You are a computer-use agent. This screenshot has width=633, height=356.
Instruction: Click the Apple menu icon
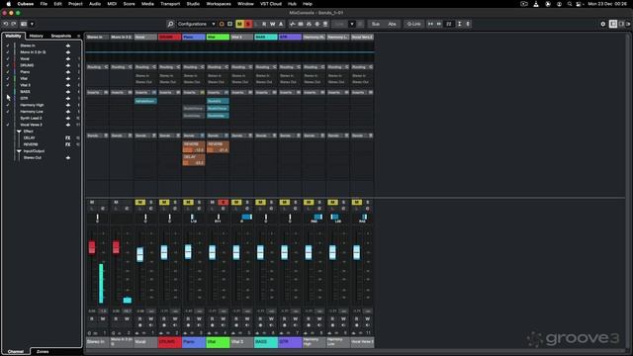coord(9,4)
